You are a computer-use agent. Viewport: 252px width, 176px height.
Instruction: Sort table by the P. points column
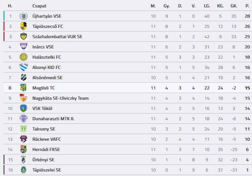pos(247,6)
